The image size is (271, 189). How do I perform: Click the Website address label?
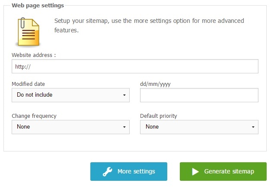click(x=34, y=55)
